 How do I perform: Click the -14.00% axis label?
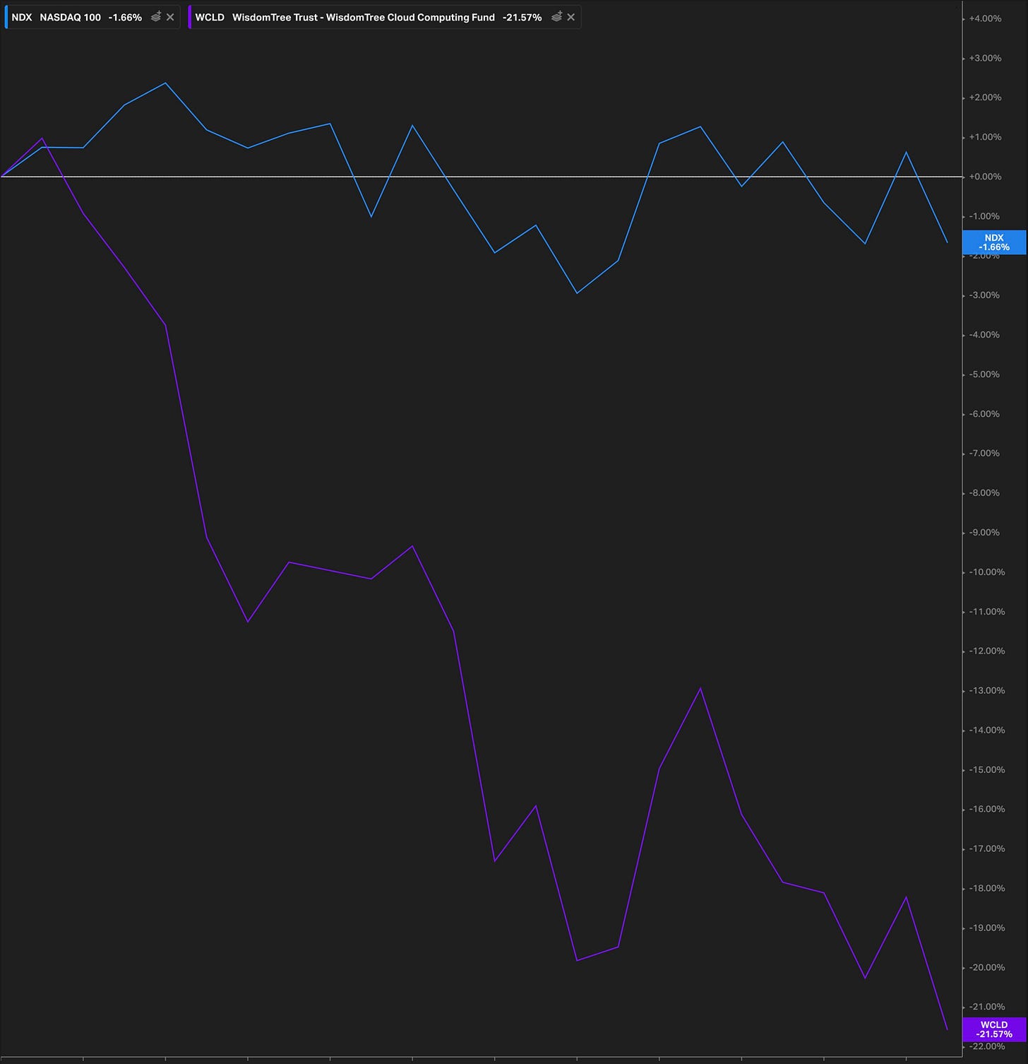coord(986,730)
